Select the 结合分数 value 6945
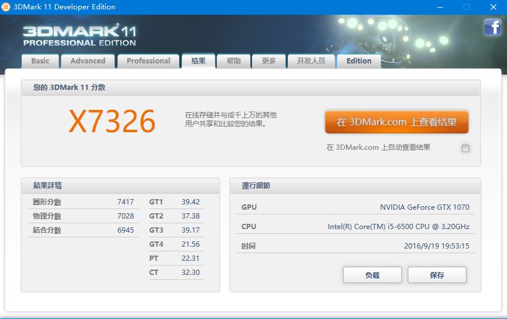The height and width of the screenshot is (319, 507). pyautogui.click(x=126, y=230)
